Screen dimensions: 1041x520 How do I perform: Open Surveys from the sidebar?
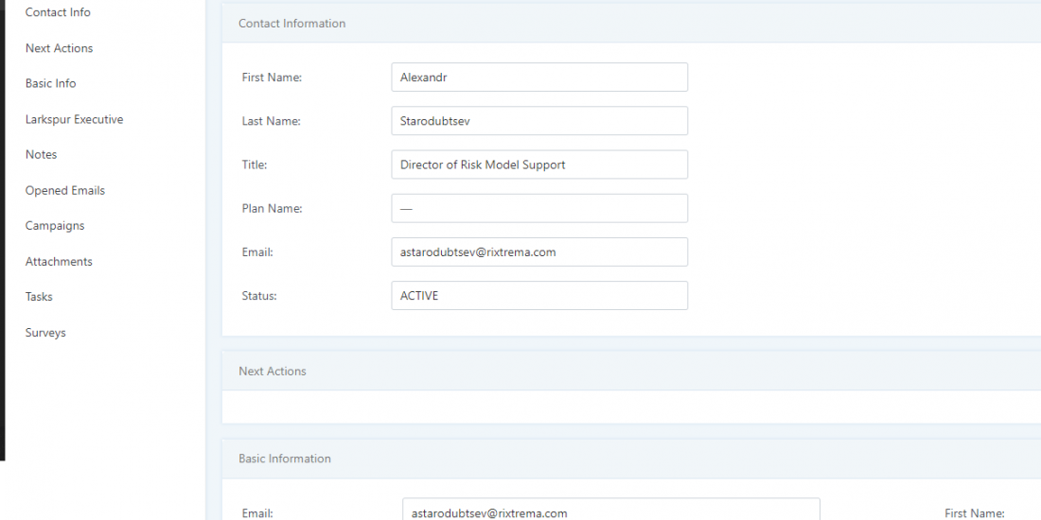tap(45, 333)
